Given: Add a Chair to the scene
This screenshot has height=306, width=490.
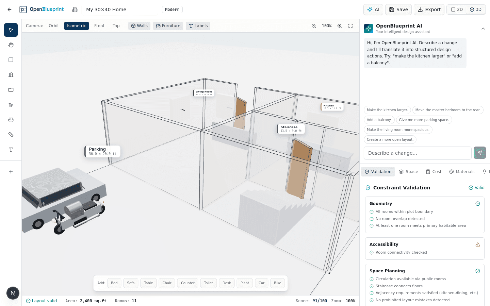Looking at the screenshot, I should tap(167, 283).
